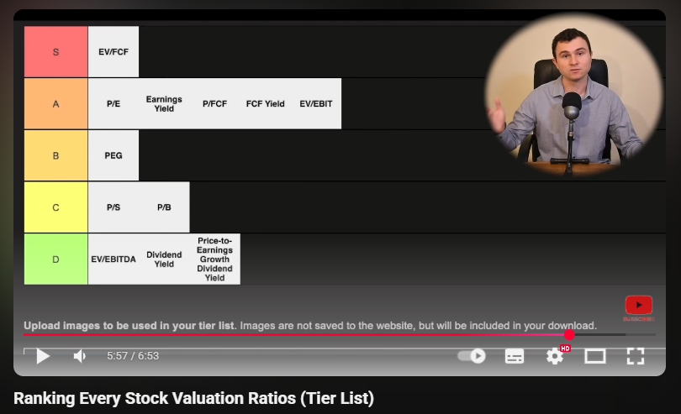The image size is (681, 414).
Task: Click the PEG tile in B tier
Action: (113, 155)
